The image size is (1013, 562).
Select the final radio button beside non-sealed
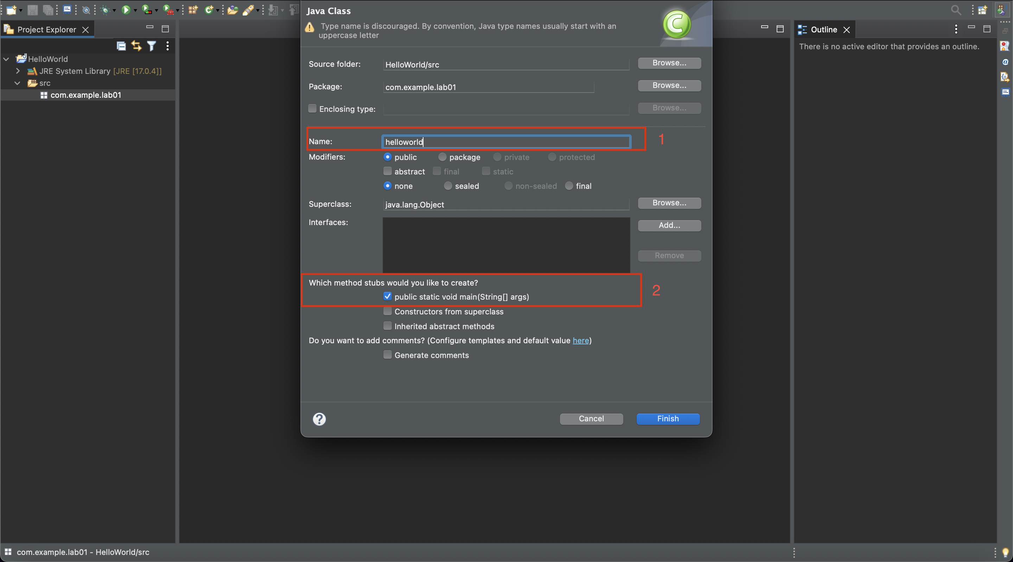[569, 186]
